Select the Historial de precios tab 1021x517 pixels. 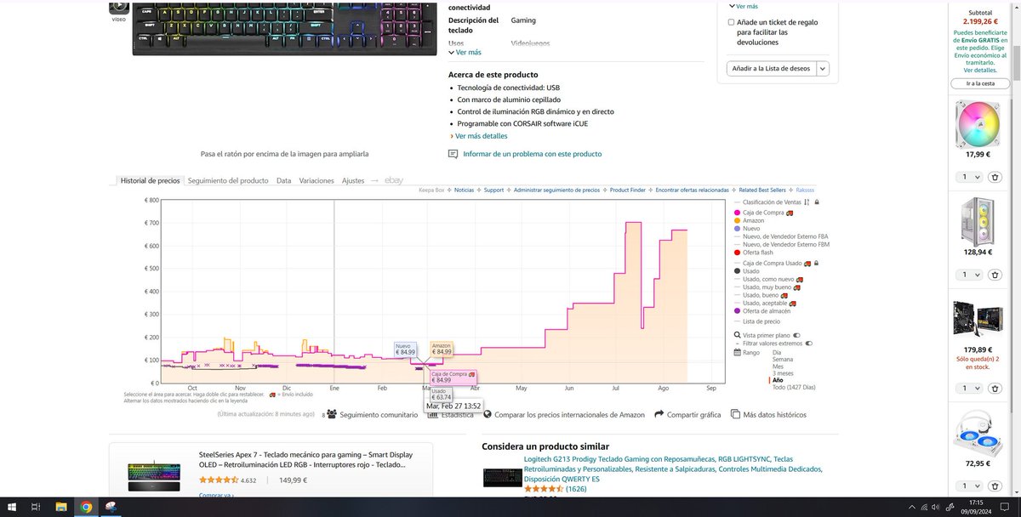tap(150, 180)
